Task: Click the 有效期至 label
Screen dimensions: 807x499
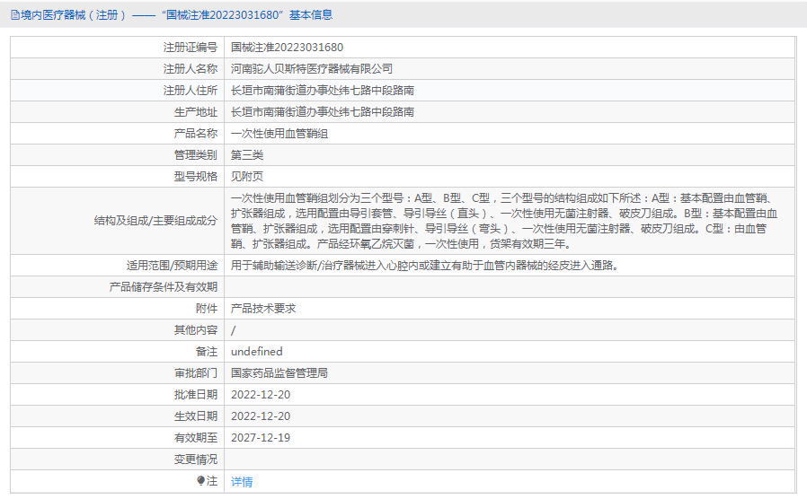Action: (x=196, y=438)
